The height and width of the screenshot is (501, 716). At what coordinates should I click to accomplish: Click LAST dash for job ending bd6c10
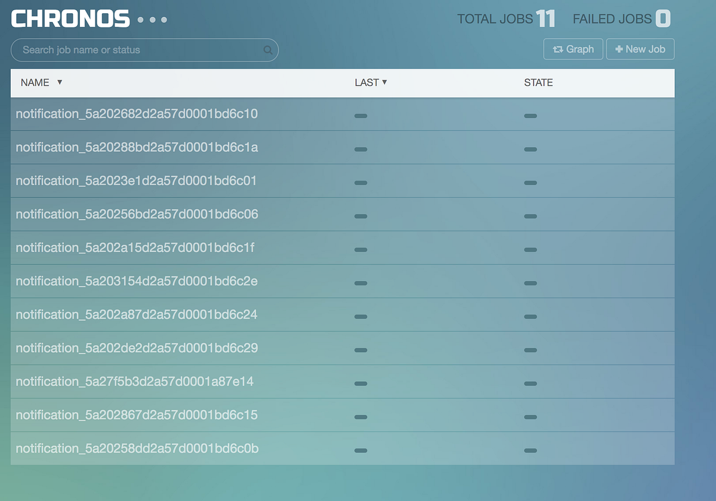point(360,116)
